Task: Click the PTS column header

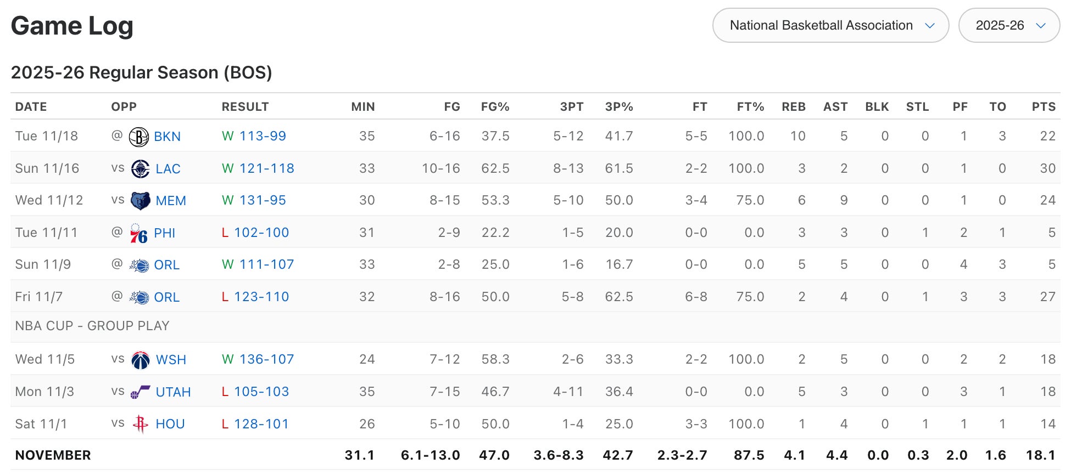Action: point(1043,107)
